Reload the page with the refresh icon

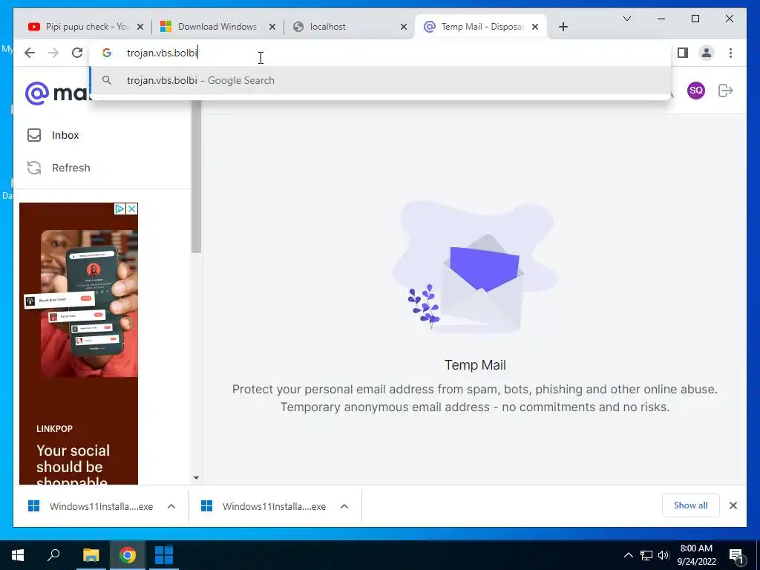coord(77,53)
